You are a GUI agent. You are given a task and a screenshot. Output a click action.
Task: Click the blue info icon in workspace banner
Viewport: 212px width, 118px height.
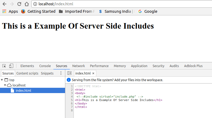point(69,80)
